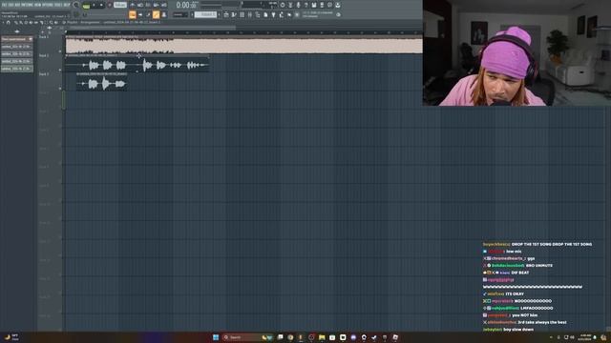
Task: Select the third untitled_2024 clip in the picker
Action: point(17,61)
